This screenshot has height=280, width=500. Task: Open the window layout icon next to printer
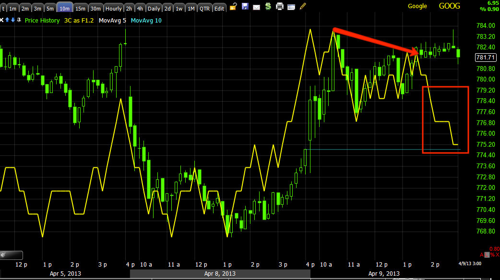[x=291, y=7]
